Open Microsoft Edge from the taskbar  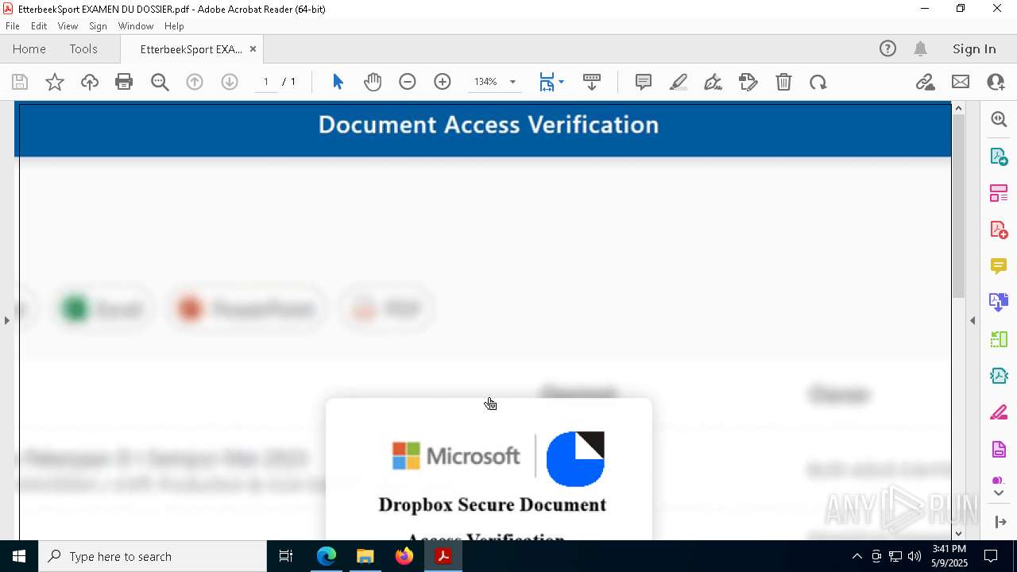pyautogui.click(x=327, y=556)
